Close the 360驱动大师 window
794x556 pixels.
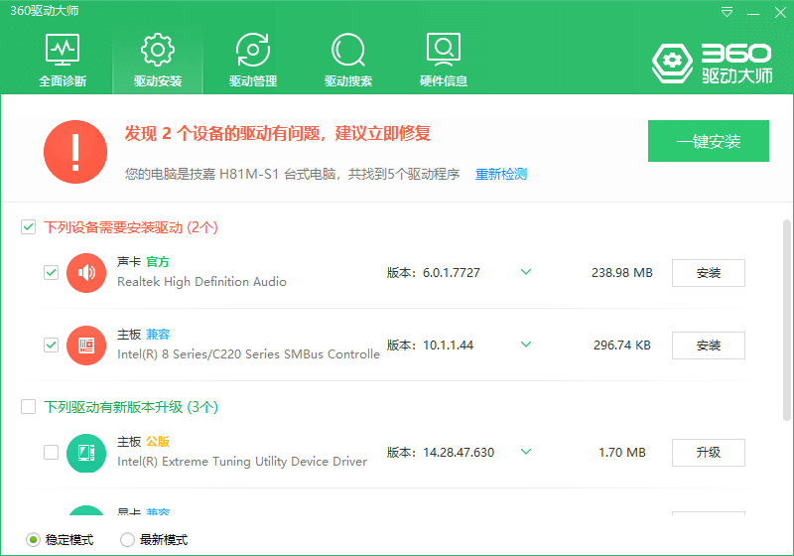pos(780,13)
